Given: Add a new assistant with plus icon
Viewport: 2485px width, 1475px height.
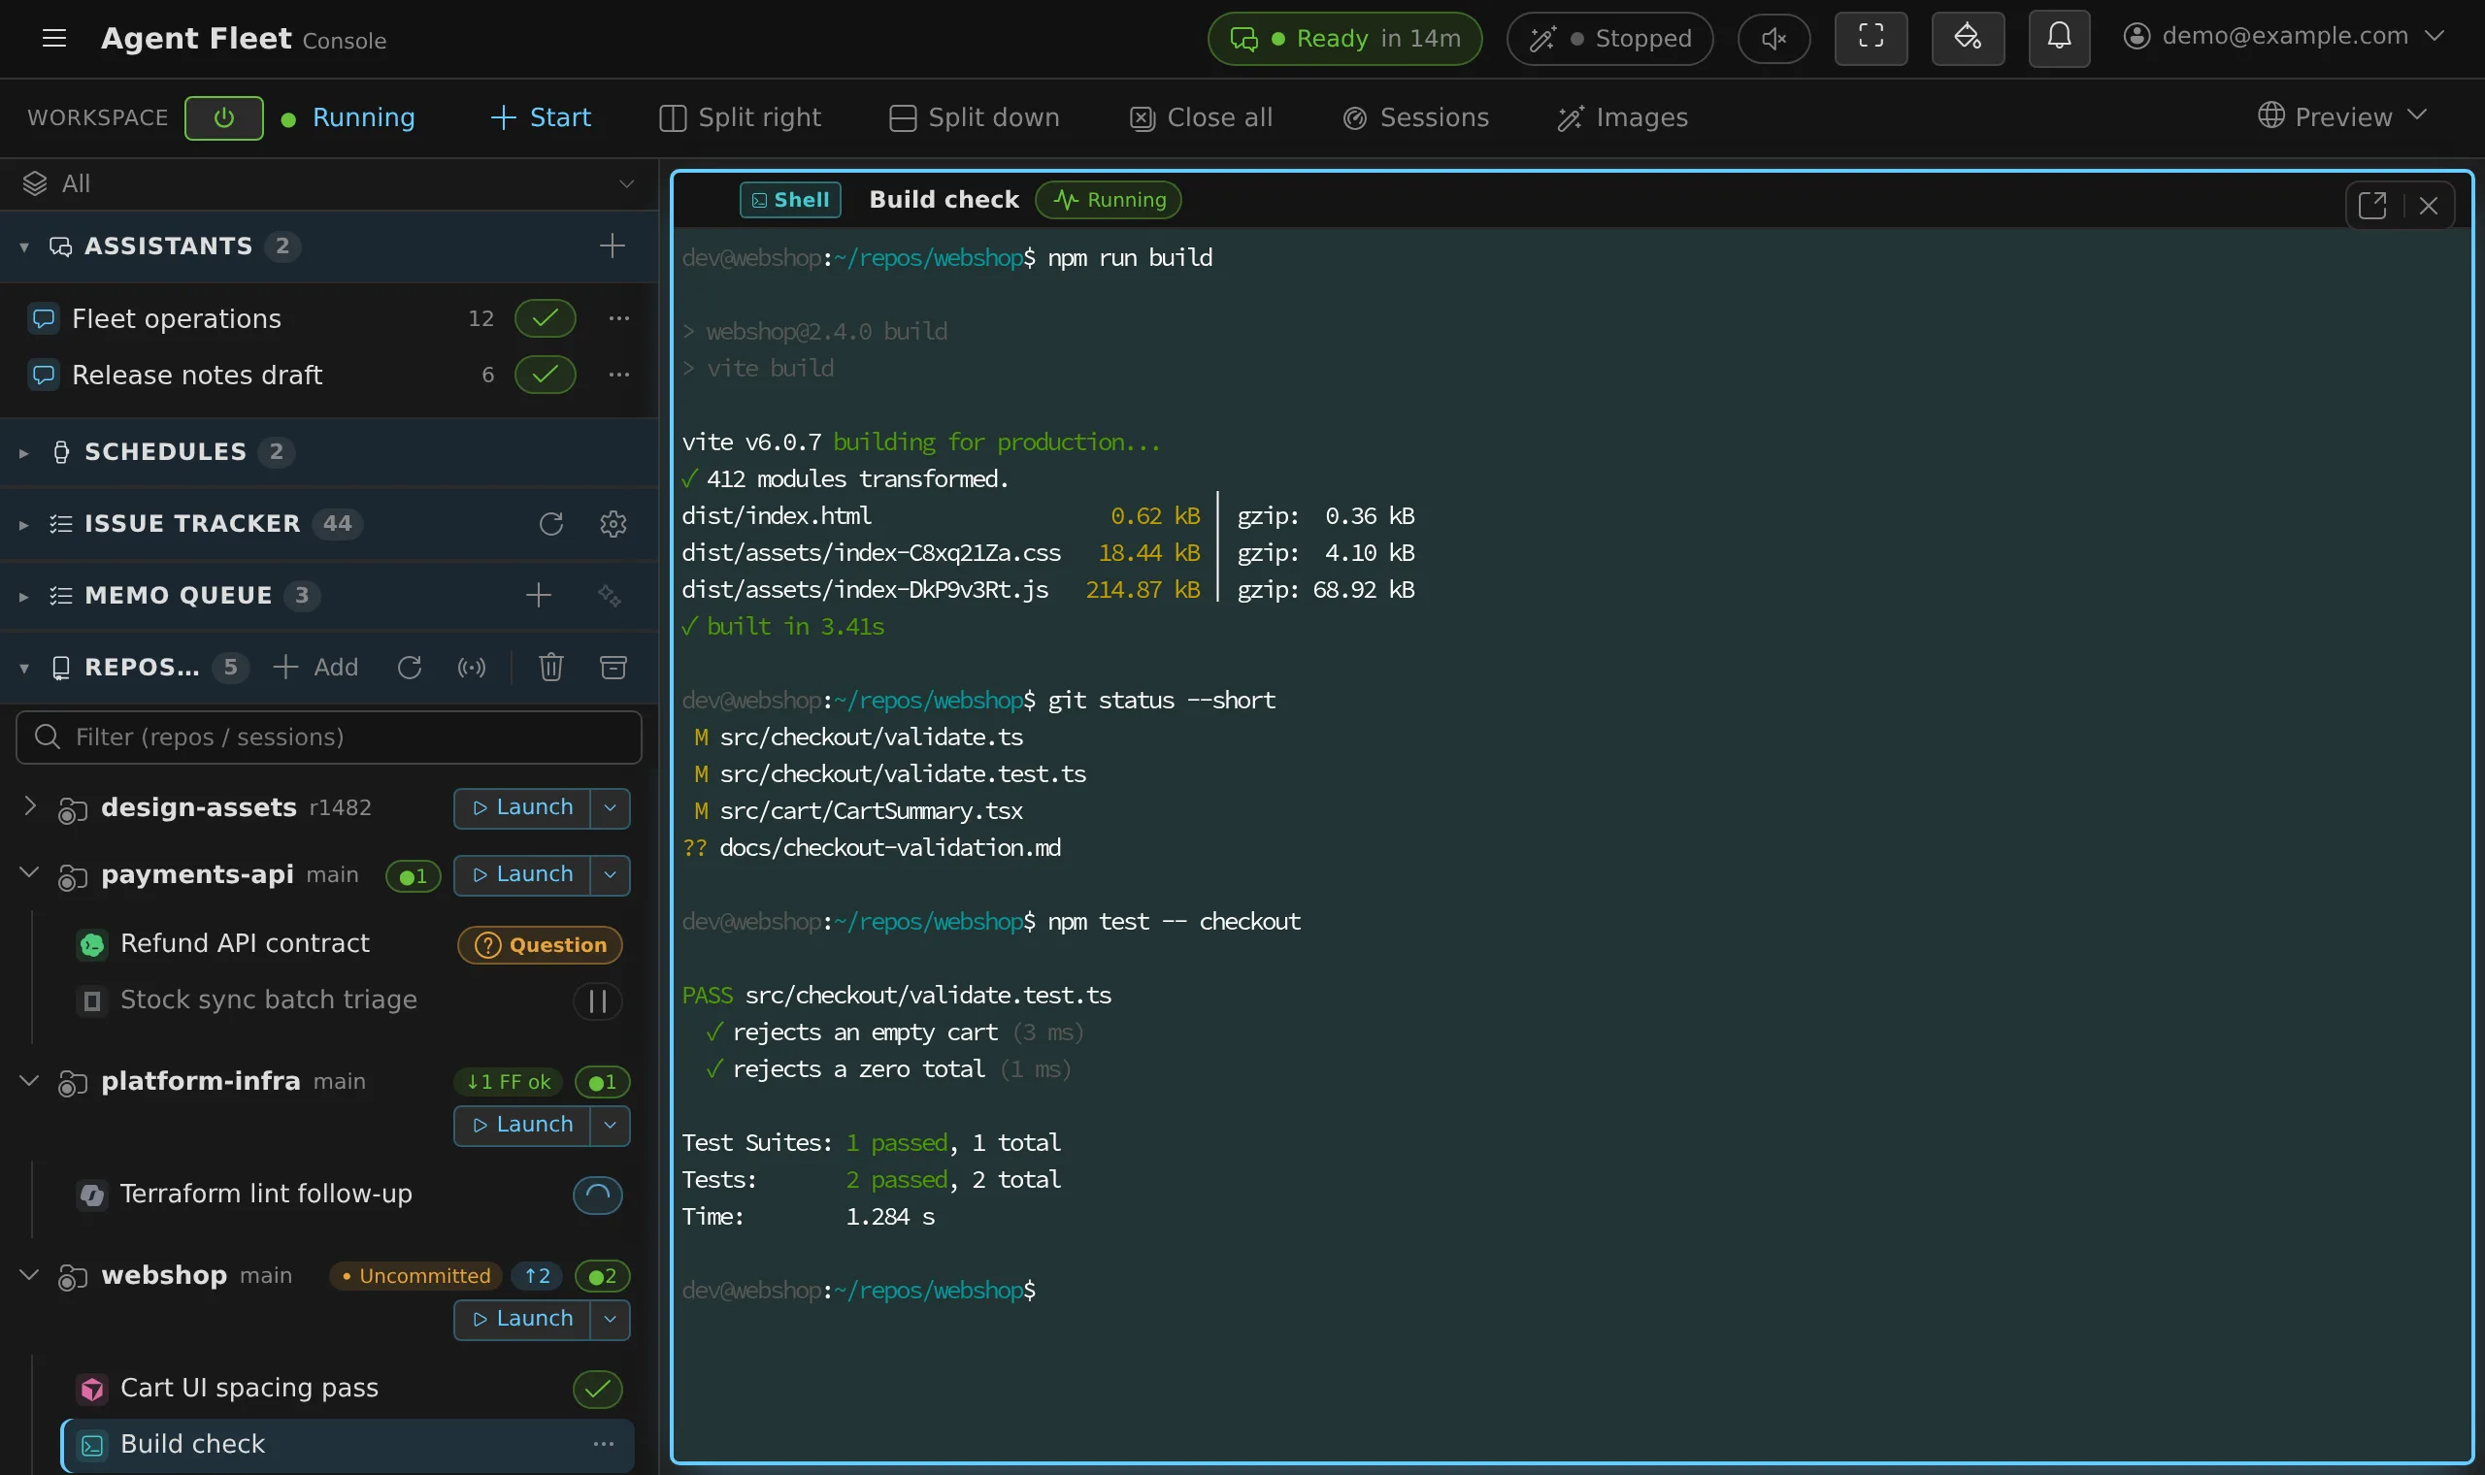Looking at the screenshot, I should [613, 246].
